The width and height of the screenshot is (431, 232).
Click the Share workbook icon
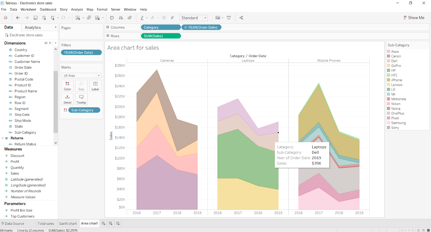point(241,18)
